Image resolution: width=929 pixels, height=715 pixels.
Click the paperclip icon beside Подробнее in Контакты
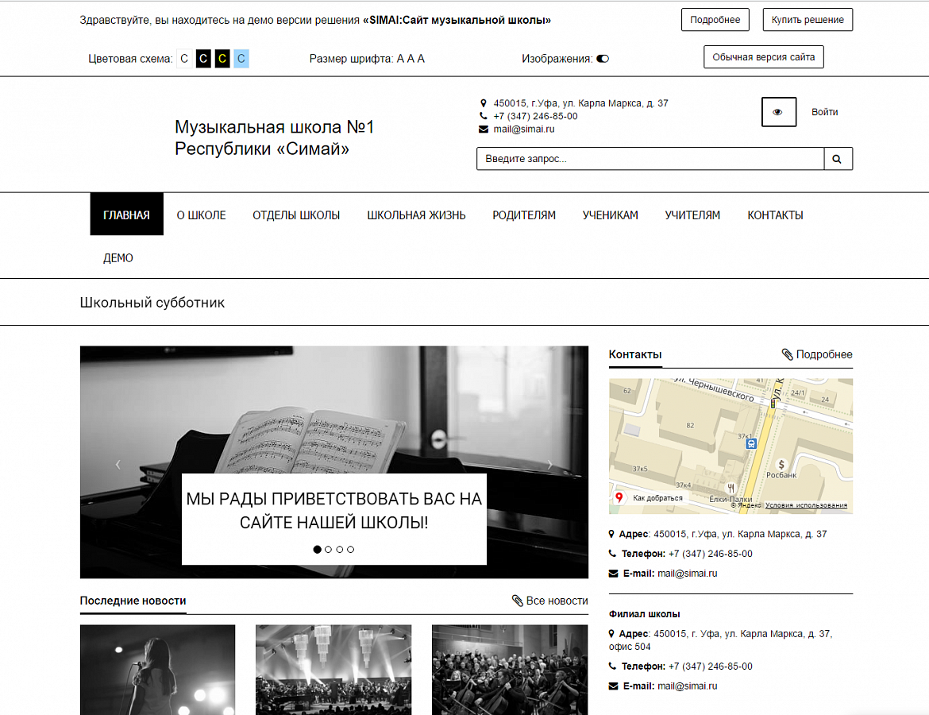787,354
